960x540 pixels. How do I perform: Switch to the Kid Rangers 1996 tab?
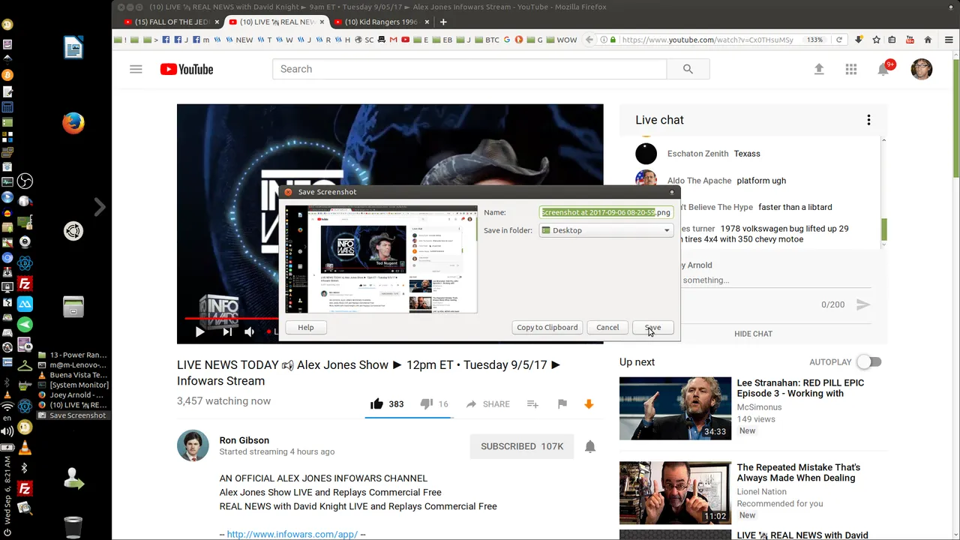coord(380,22)
